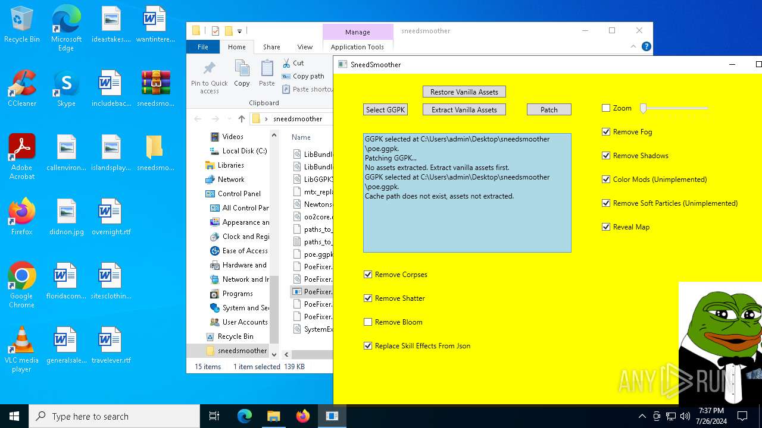
Task: Toggle Remove Soft Particles checkbox
Action: point(606,203)
